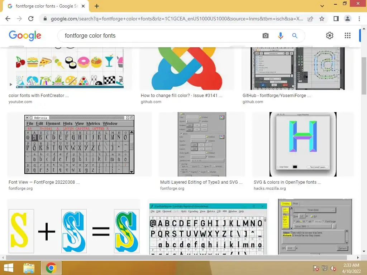Open 'GitHub - fontforge/YosemiForge ...' link
The height and width of the screenshot is (275, 367).
click(276, 95)
